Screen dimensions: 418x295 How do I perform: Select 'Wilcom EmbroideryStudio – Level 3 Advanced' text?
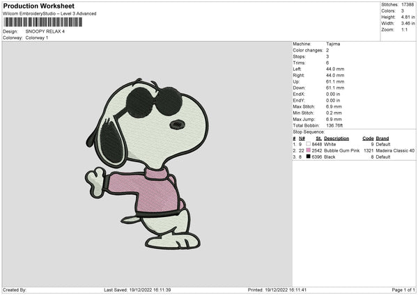click(49, 14)
